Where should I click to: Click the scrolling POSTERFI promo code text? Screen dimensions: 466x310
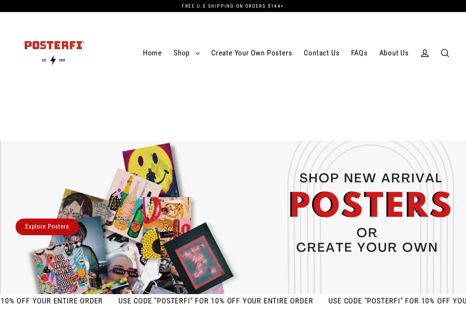pos(216,301)
